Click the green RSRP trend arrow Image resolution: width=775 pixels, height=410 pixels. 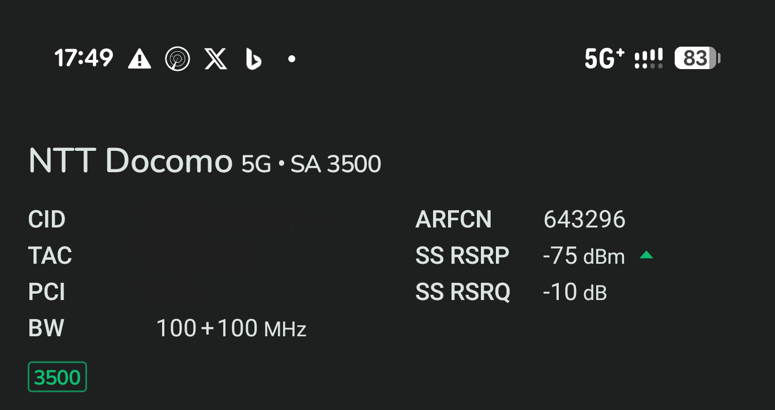[x=646, y=255]
